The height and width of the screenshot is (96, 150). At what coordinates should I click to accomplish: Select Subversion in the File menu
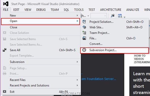[40, 62]
